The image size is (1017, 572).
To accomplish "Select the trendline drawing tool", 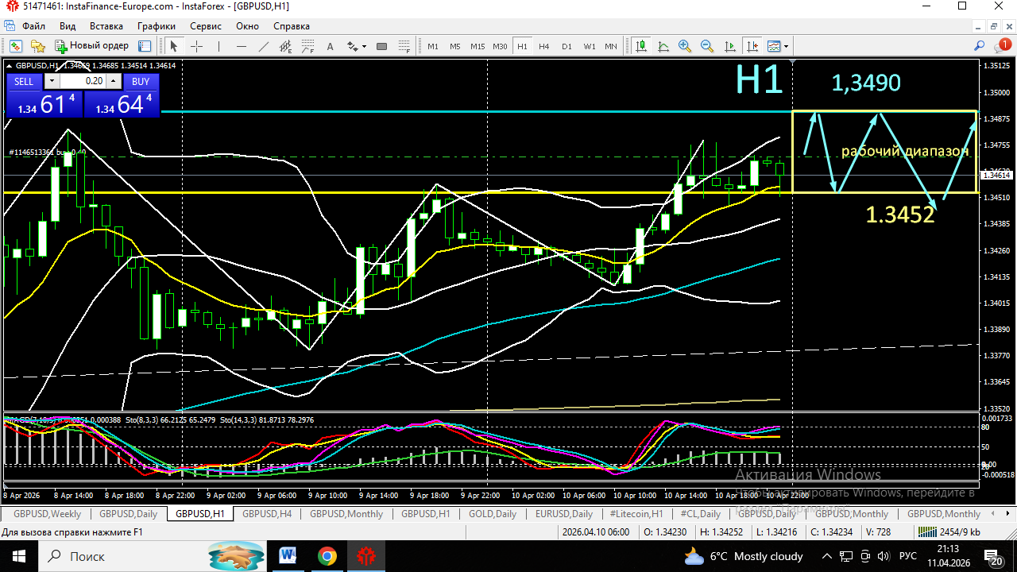I will click(263, 46).
